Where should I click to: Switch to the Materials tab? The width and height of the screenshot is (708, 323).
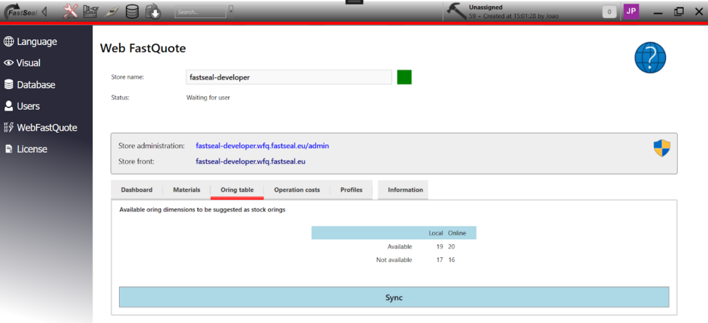[186, 190]
